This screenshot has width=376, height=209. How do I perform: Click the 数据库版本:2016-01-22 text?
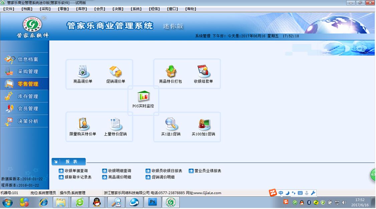click(x=22, y=179)
